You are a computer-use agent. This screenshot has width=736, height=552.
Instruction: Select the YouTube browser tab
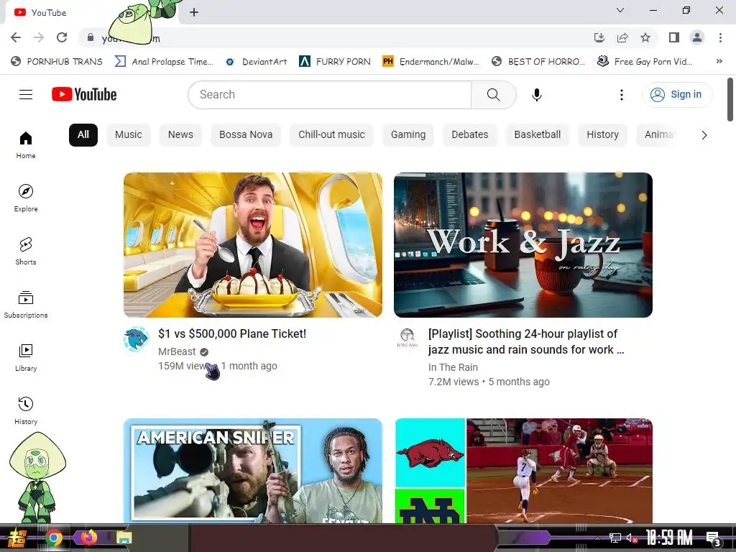[89, 13]
